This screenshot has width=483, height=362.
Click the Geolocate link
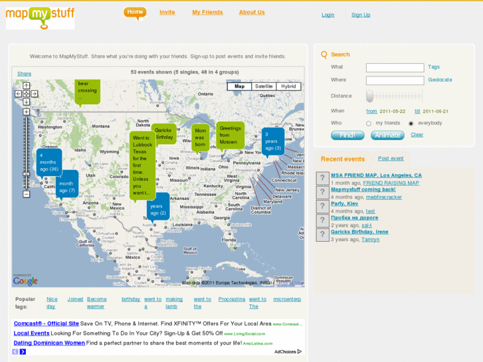(x=440, y=80)
